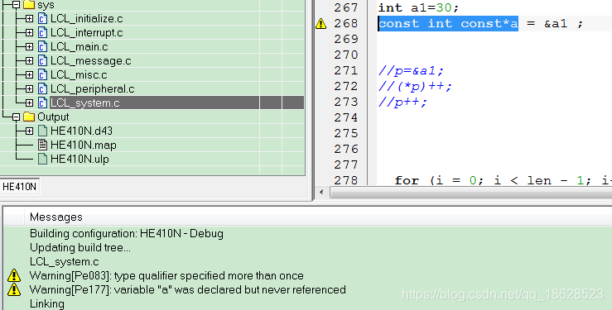Screen dimensions: 612x310
Task: Expand the LCL_misc.c tree node
Action: (29, 74)
